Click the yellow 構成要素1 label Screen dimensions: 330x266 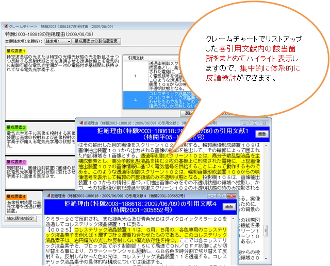[16, 52]
